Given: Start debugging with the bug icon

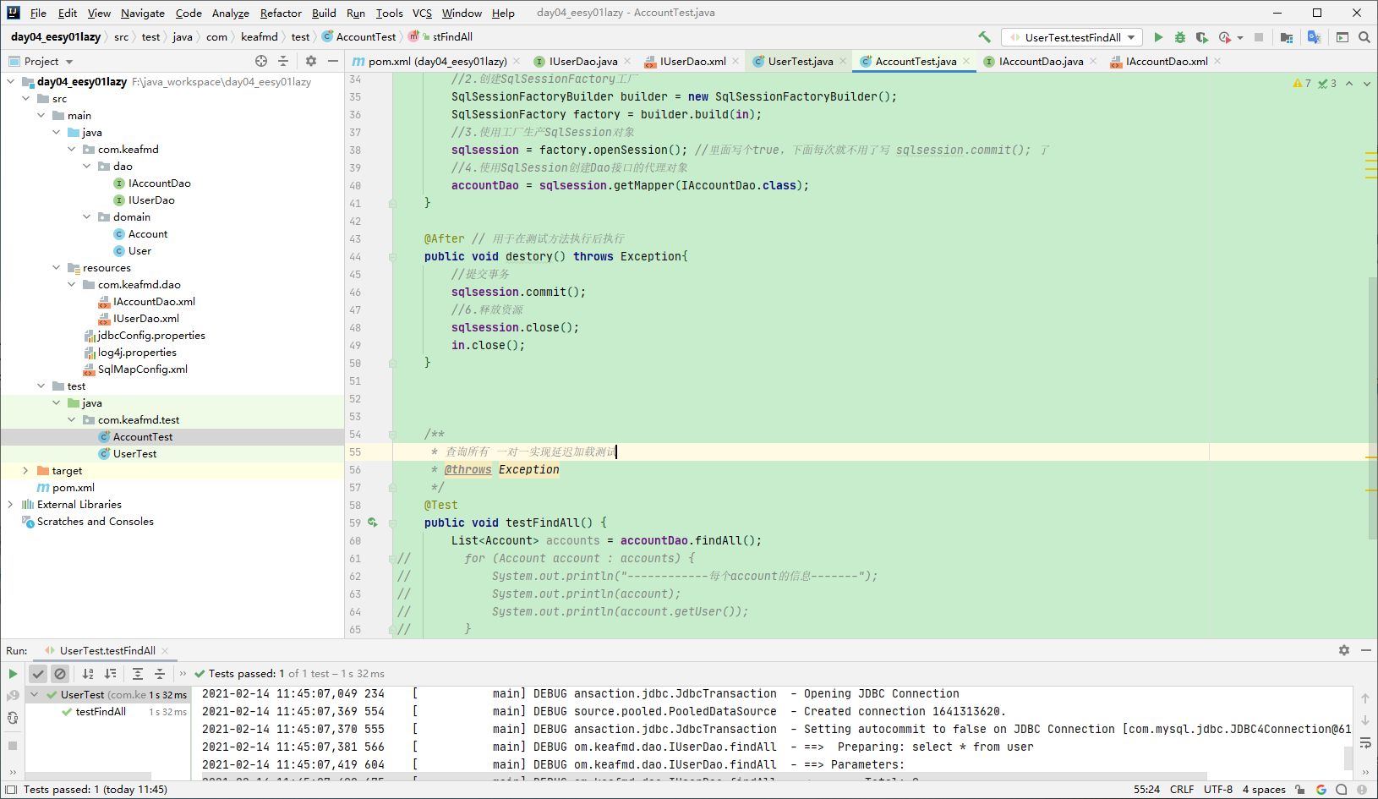Looking at the screenshot, I should pos(1180,37).
